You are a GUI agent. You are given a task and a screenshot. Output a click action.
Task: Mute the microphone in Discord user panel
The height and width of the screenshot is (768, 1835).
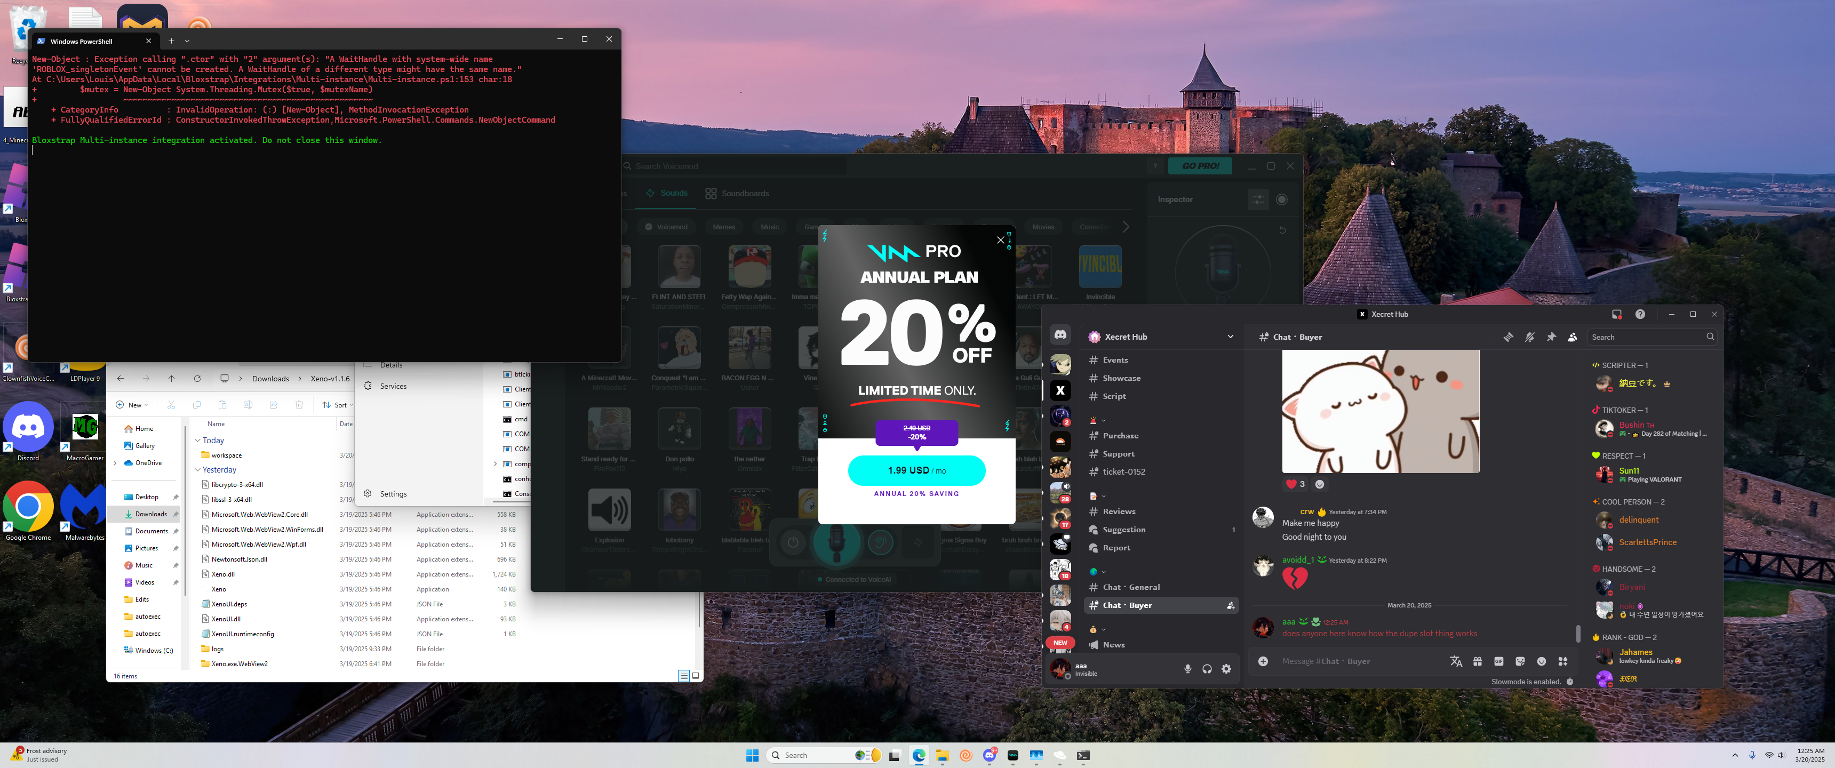pyautogui.click(x=1187, y=669)
